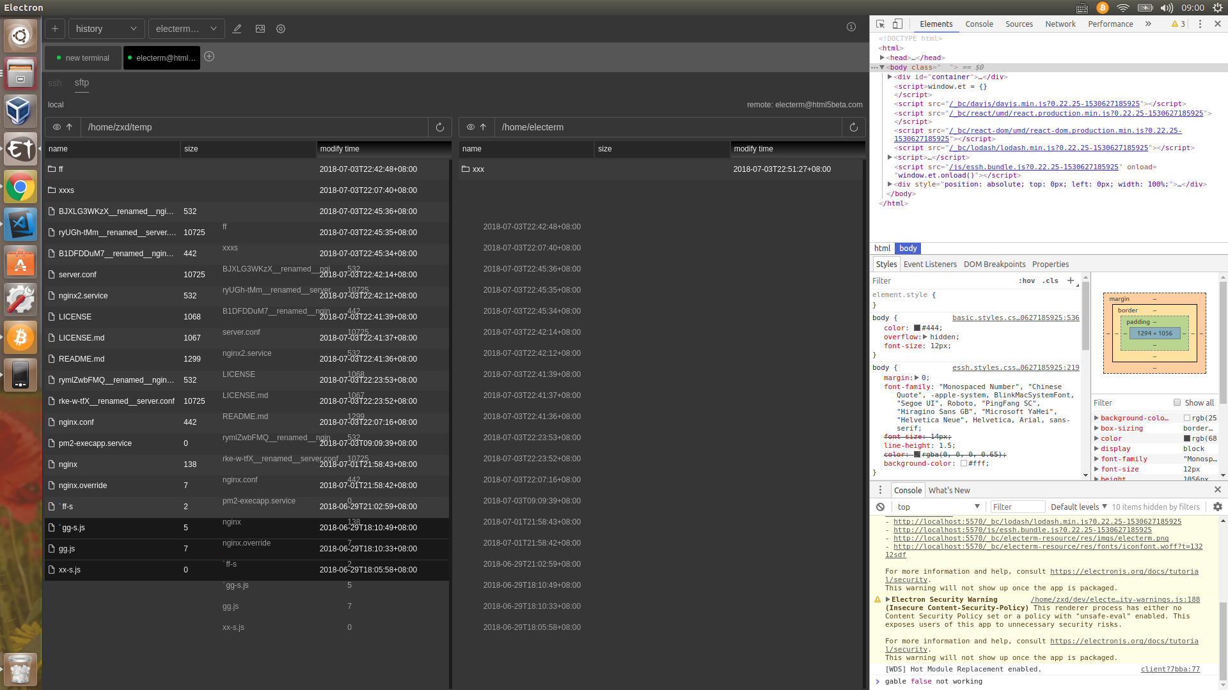Open the Default levels console dropdown
This screenshot has width=1228, height=690.
1078,507
